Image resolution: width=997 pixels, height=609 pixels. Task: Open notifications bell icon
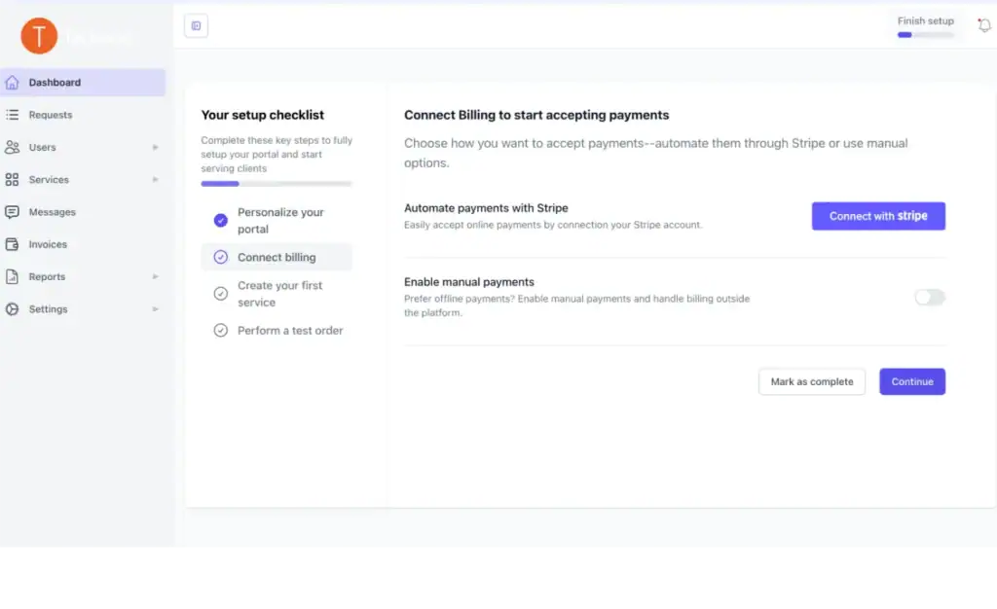(x=984, y=25)
